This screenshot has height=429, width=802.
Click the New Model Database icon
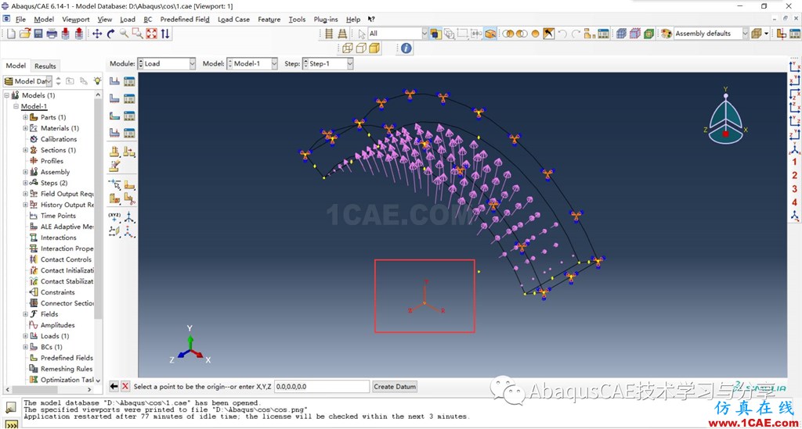(11, 34)
